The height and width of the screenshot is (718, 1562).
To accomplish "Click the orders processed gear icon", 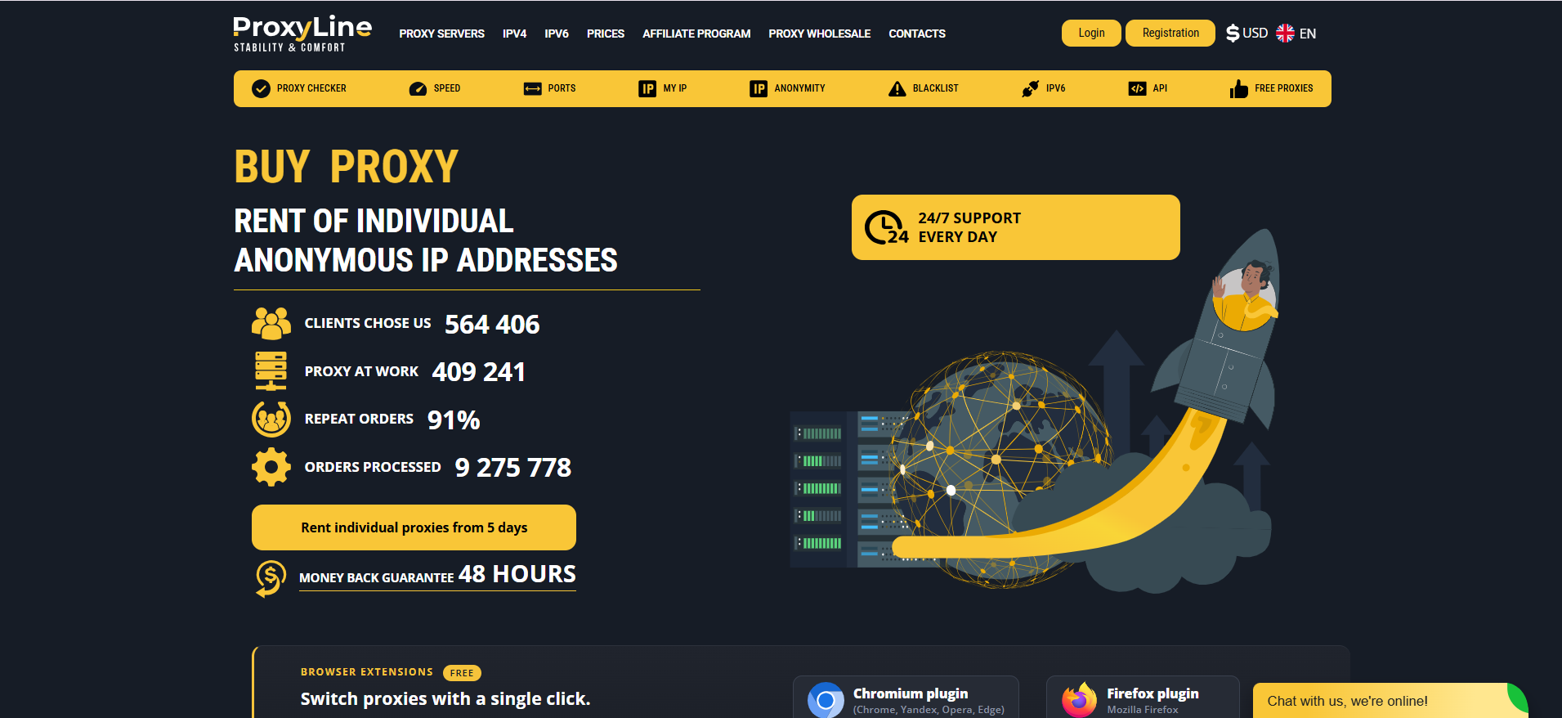I will point(271,467).
